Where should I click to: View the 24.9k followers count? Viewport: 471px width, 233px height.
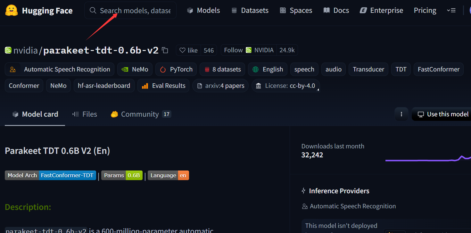[287, 50]
